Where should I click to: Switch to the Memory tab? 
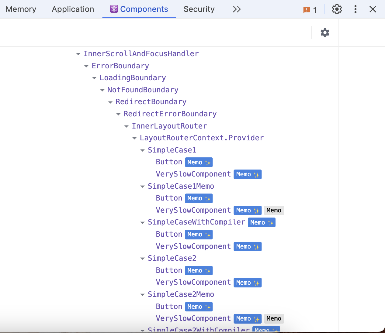coord(21,9)
